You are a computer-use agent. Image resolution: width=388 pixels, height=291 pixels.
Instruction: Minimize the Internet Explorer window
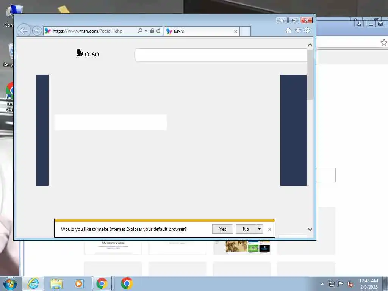pos(282,20)
